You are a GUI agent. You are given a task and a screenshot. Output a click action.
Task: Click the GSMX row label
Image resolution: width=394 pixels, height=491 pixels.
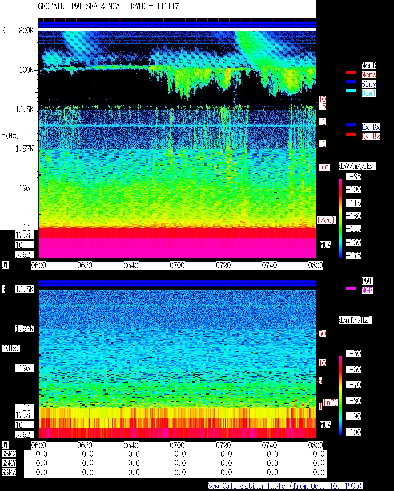9,454
